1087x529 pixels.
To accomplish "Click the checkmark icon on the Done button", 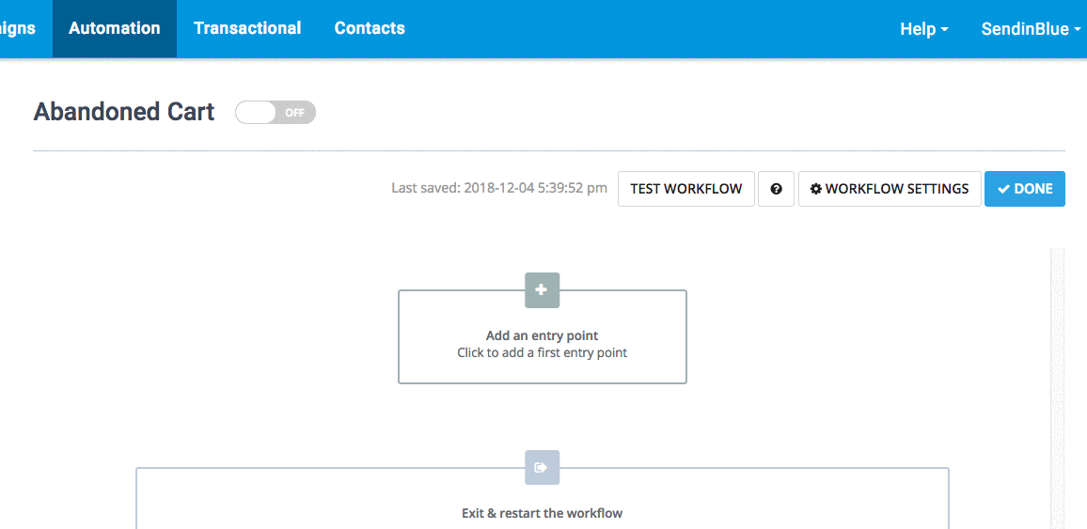I will [x=1003, y=189].
